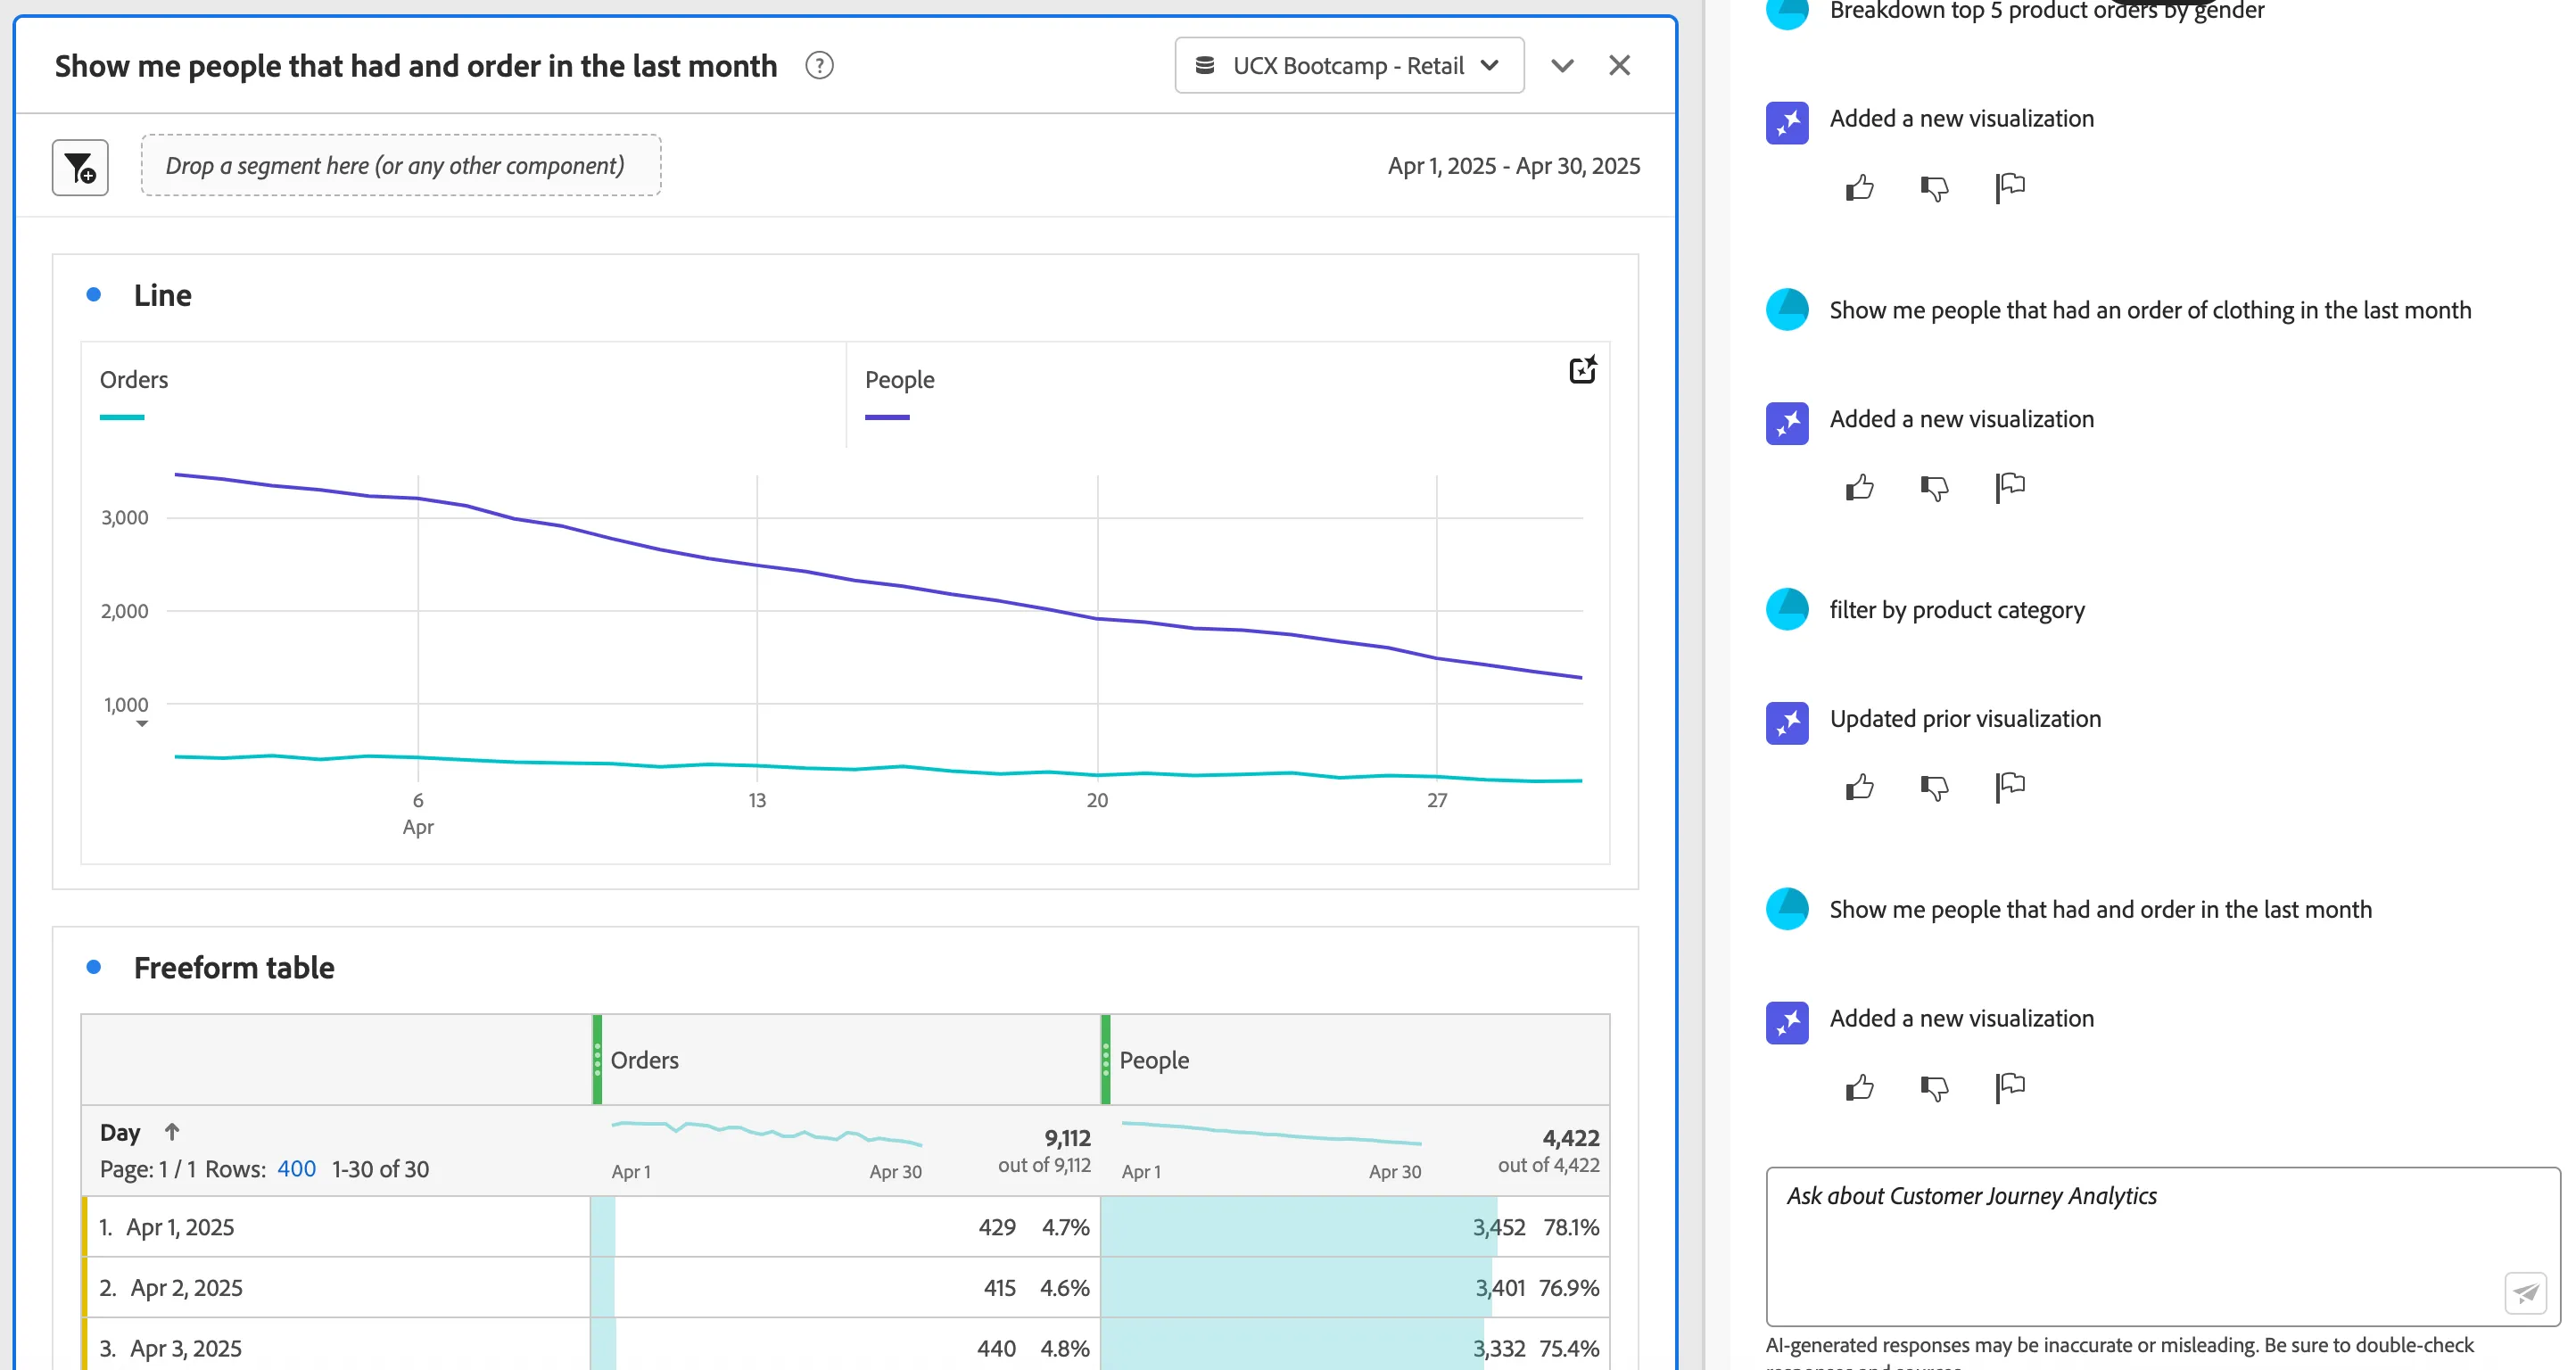Close the panel with the X button
This screenshot has height=1370, width=2576.
tap(1619, 66)
